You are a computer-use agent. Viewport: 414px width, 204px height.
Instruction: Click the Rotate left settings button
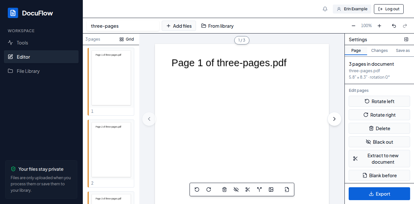click(379, 101)
